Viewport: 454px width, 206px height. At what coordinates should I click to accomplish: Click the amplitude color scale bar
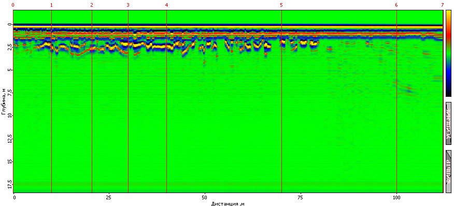[448, 53]
